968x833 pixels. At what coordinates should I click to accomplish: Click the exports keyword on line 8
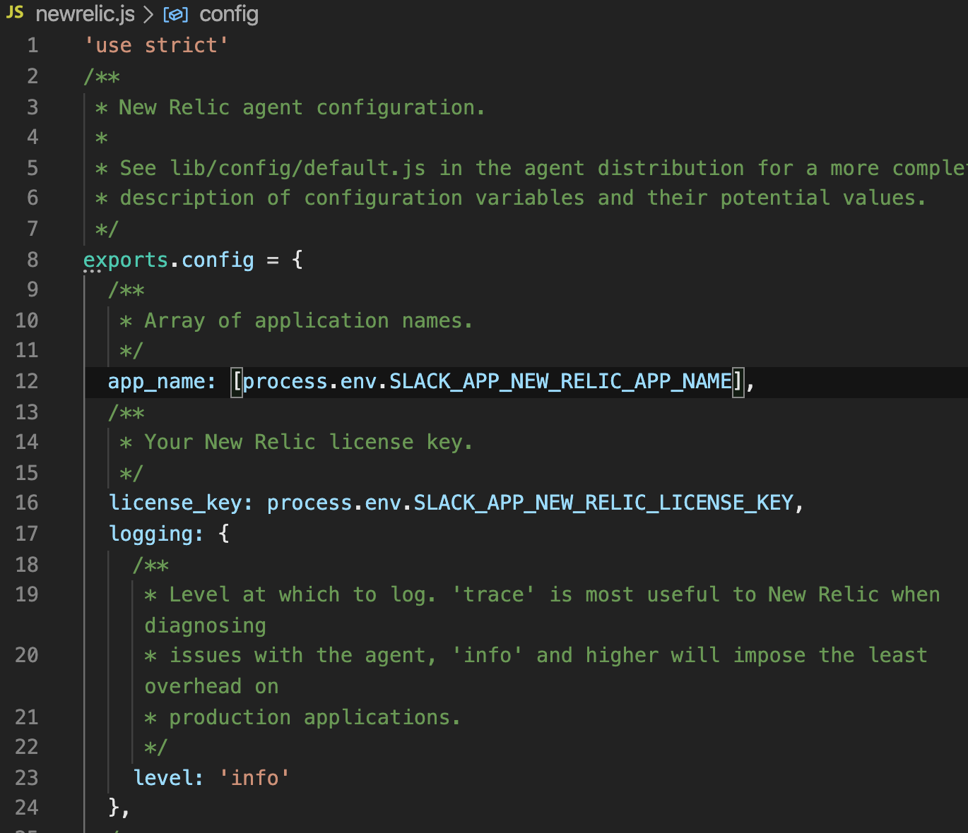(x=126, y=260)
